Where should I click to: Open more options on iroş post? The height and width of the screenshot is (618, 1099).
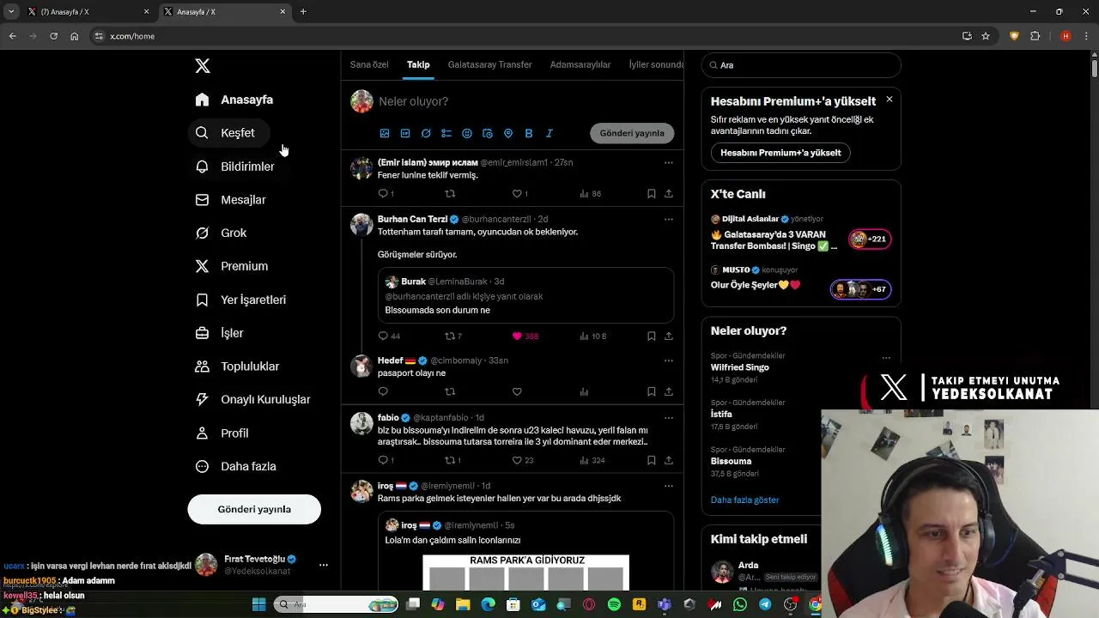pyautogui.click(x=668, y=486)
